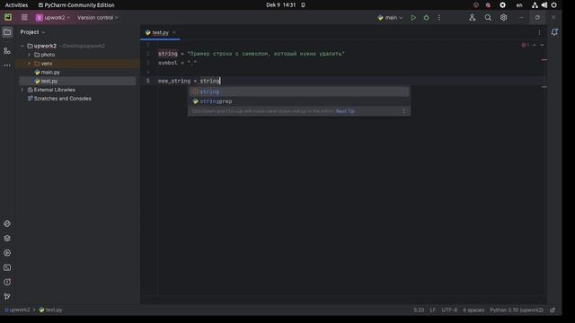
Task: Show more tool windows ellipsis in left sidebar
Action: tap(7, 65)
